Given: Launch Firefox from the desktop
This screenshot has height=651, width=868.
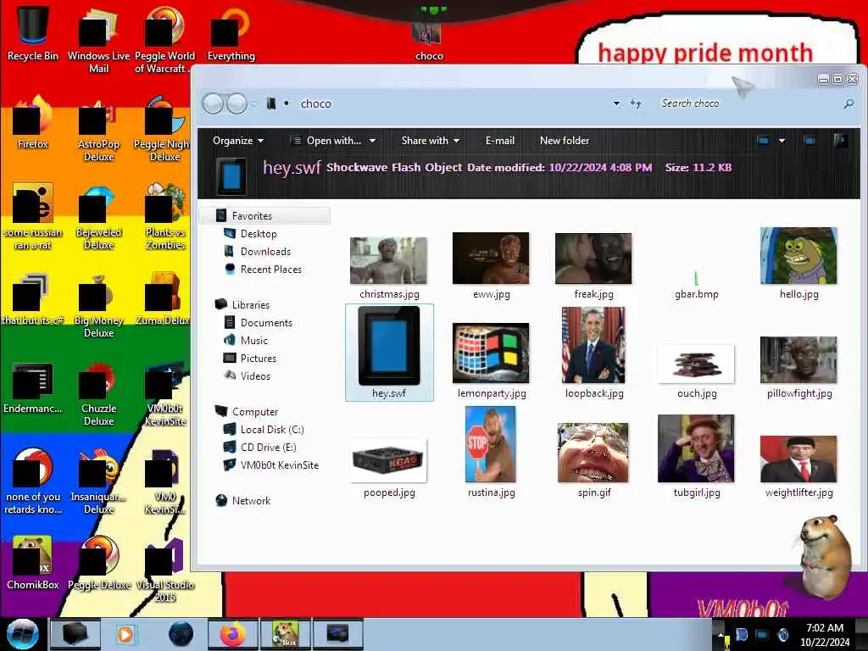Looking at the screenshot, I should [x=33, y=123].
